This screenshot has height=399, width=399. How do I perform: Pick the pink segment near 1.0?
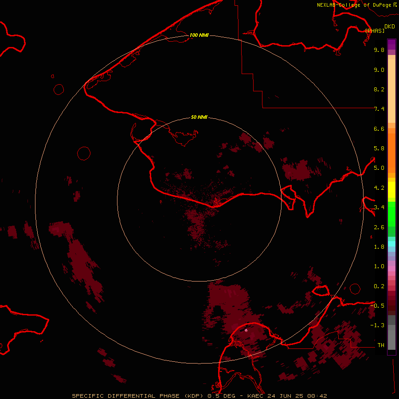391,269
